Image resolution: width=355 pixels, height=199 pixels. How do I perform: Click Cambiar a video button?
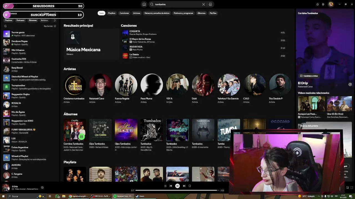[x=309, y=76]
